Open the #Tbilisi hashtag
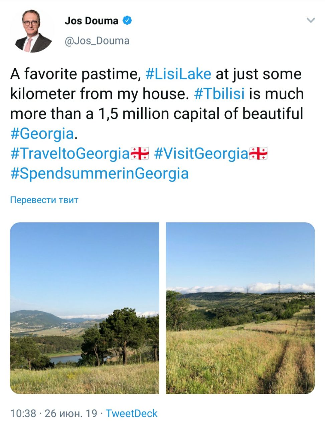 coord(219,94)
